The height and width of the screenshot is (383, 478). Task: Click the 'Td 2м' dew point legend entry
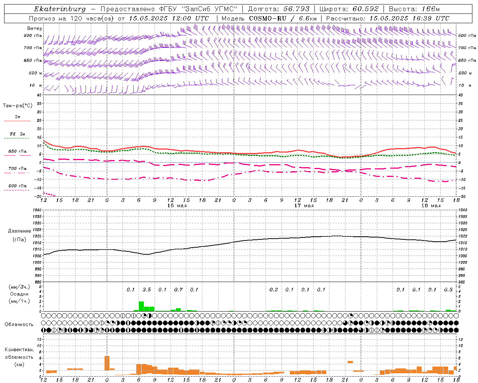click(x=18, y=134)
